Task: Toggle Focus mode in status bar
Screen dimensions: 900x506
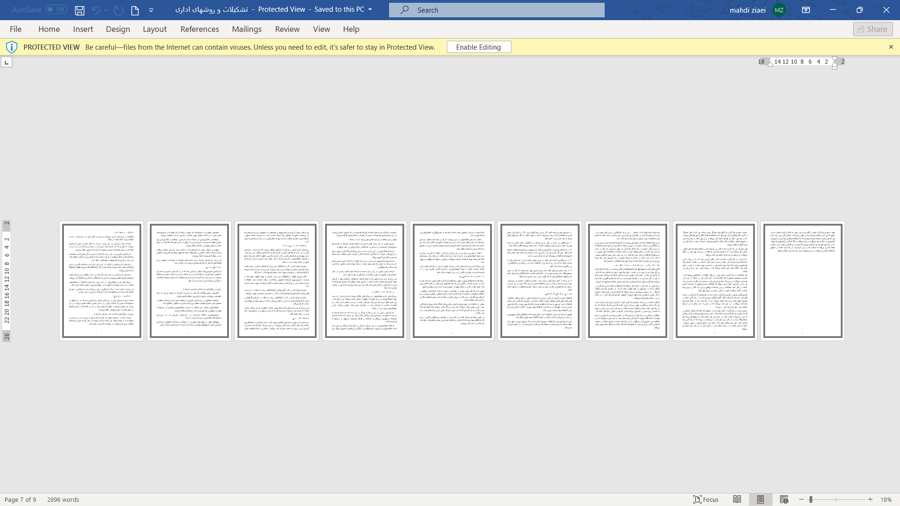Action: [x=706, y=499]
